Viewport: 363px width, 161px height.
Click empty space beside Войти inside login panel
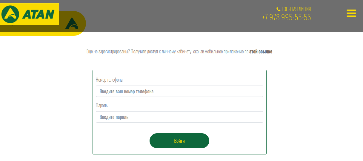(x=239, y=141)
